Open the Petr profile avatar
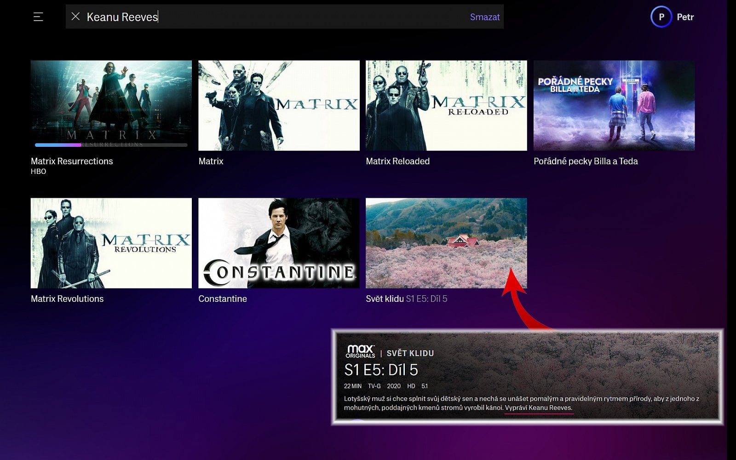 [x=661, y=17]
